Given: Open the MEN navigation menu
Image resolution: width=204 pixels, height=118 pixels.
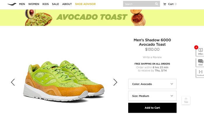Looking at the screenshot, I should pos(22,4).
